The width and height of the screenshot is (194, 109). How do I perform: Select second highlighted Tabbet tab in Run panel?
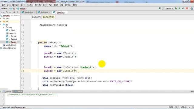click(x=18, y=91)
